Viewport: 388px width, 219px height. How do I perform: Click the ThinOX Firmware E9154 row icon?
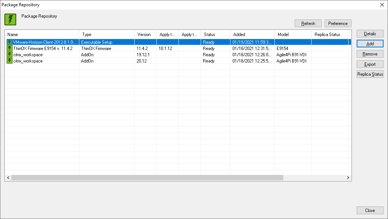[x=9, y=48]
